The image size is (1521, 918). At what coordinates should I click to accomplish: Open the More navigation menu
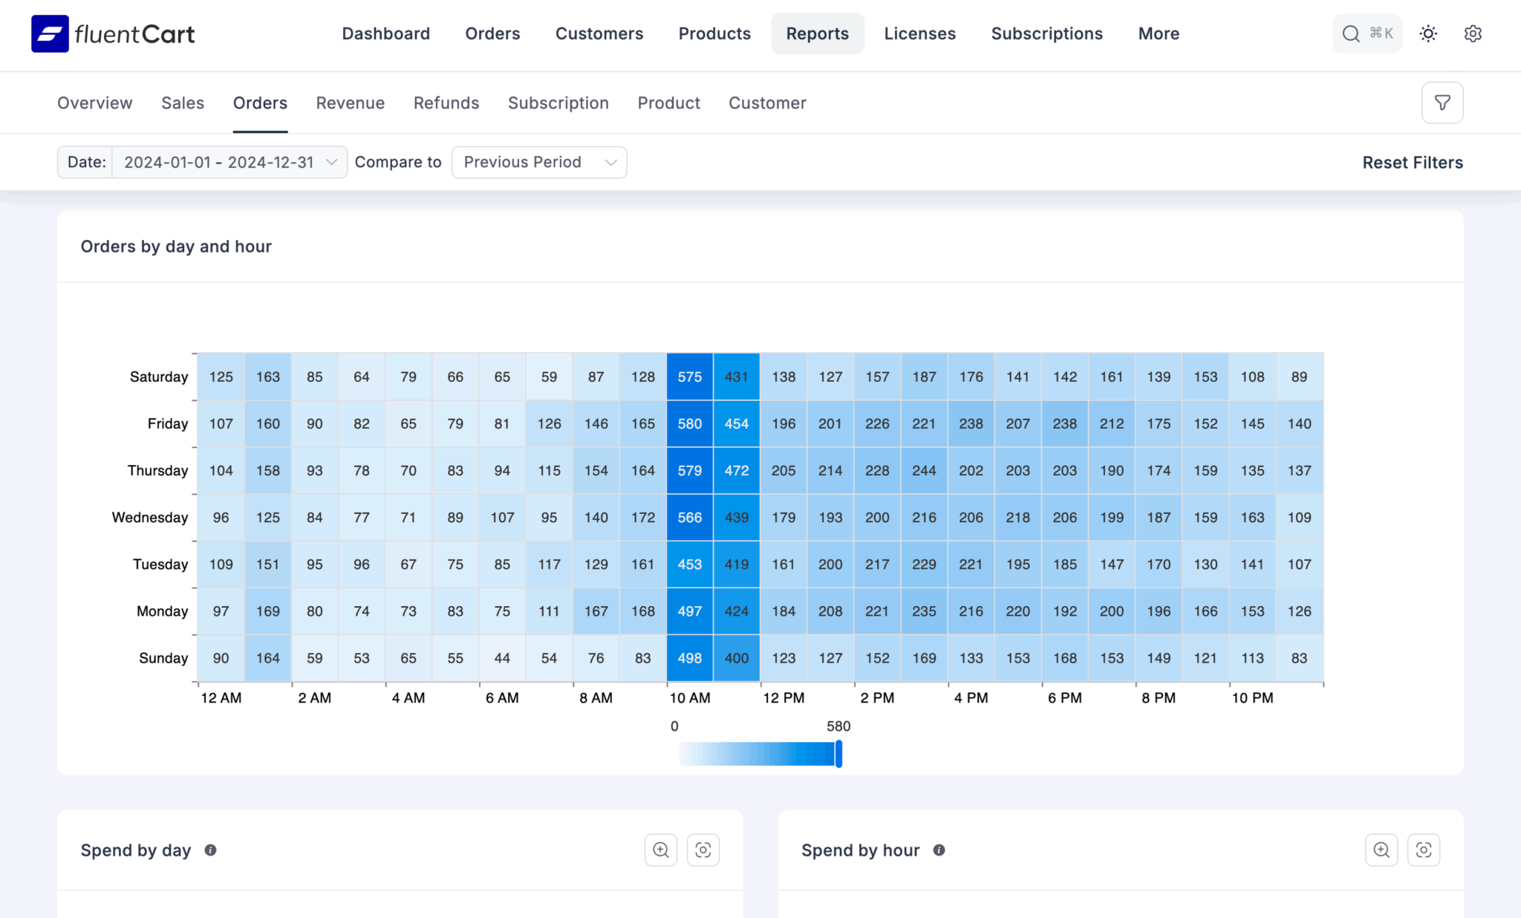point(1158,33)
